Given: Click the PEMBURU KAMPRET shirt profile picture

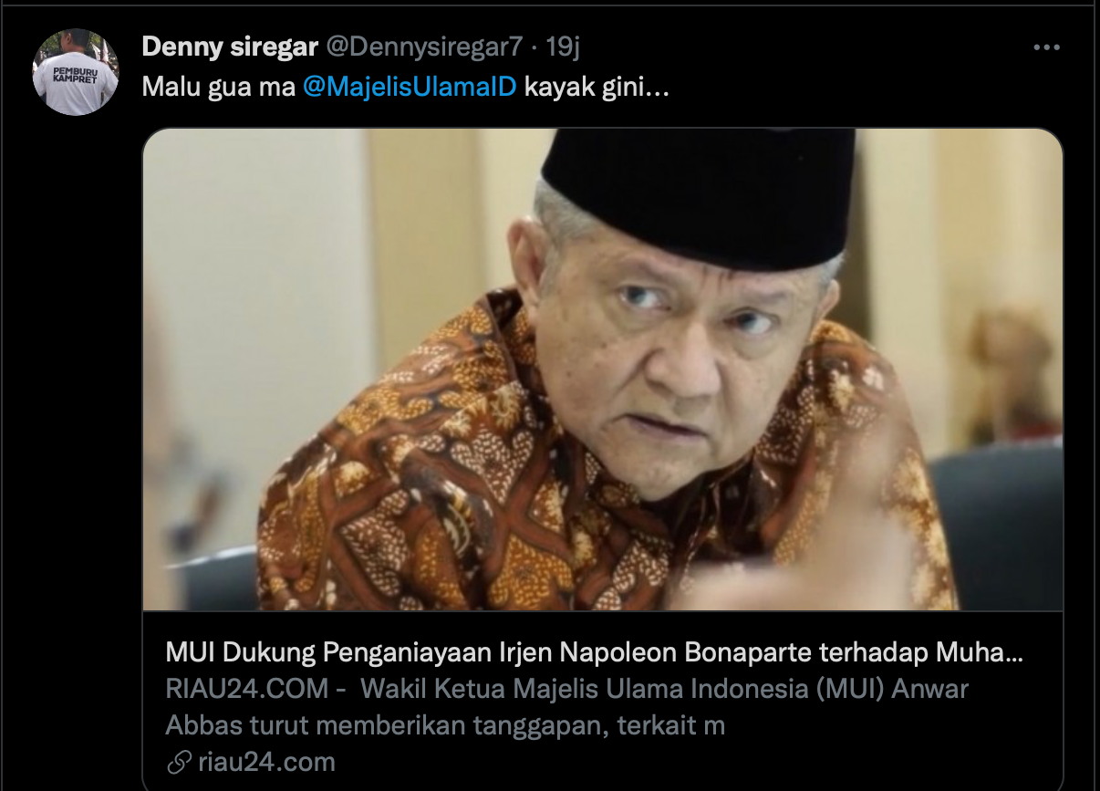Looking at the screenshot, I should 76,72.
